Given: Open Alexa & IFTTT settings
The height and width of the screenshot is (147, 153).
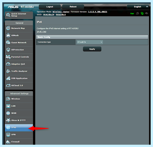Looking at the screenshot, I should pyautogui.click(x=19, y=120).
